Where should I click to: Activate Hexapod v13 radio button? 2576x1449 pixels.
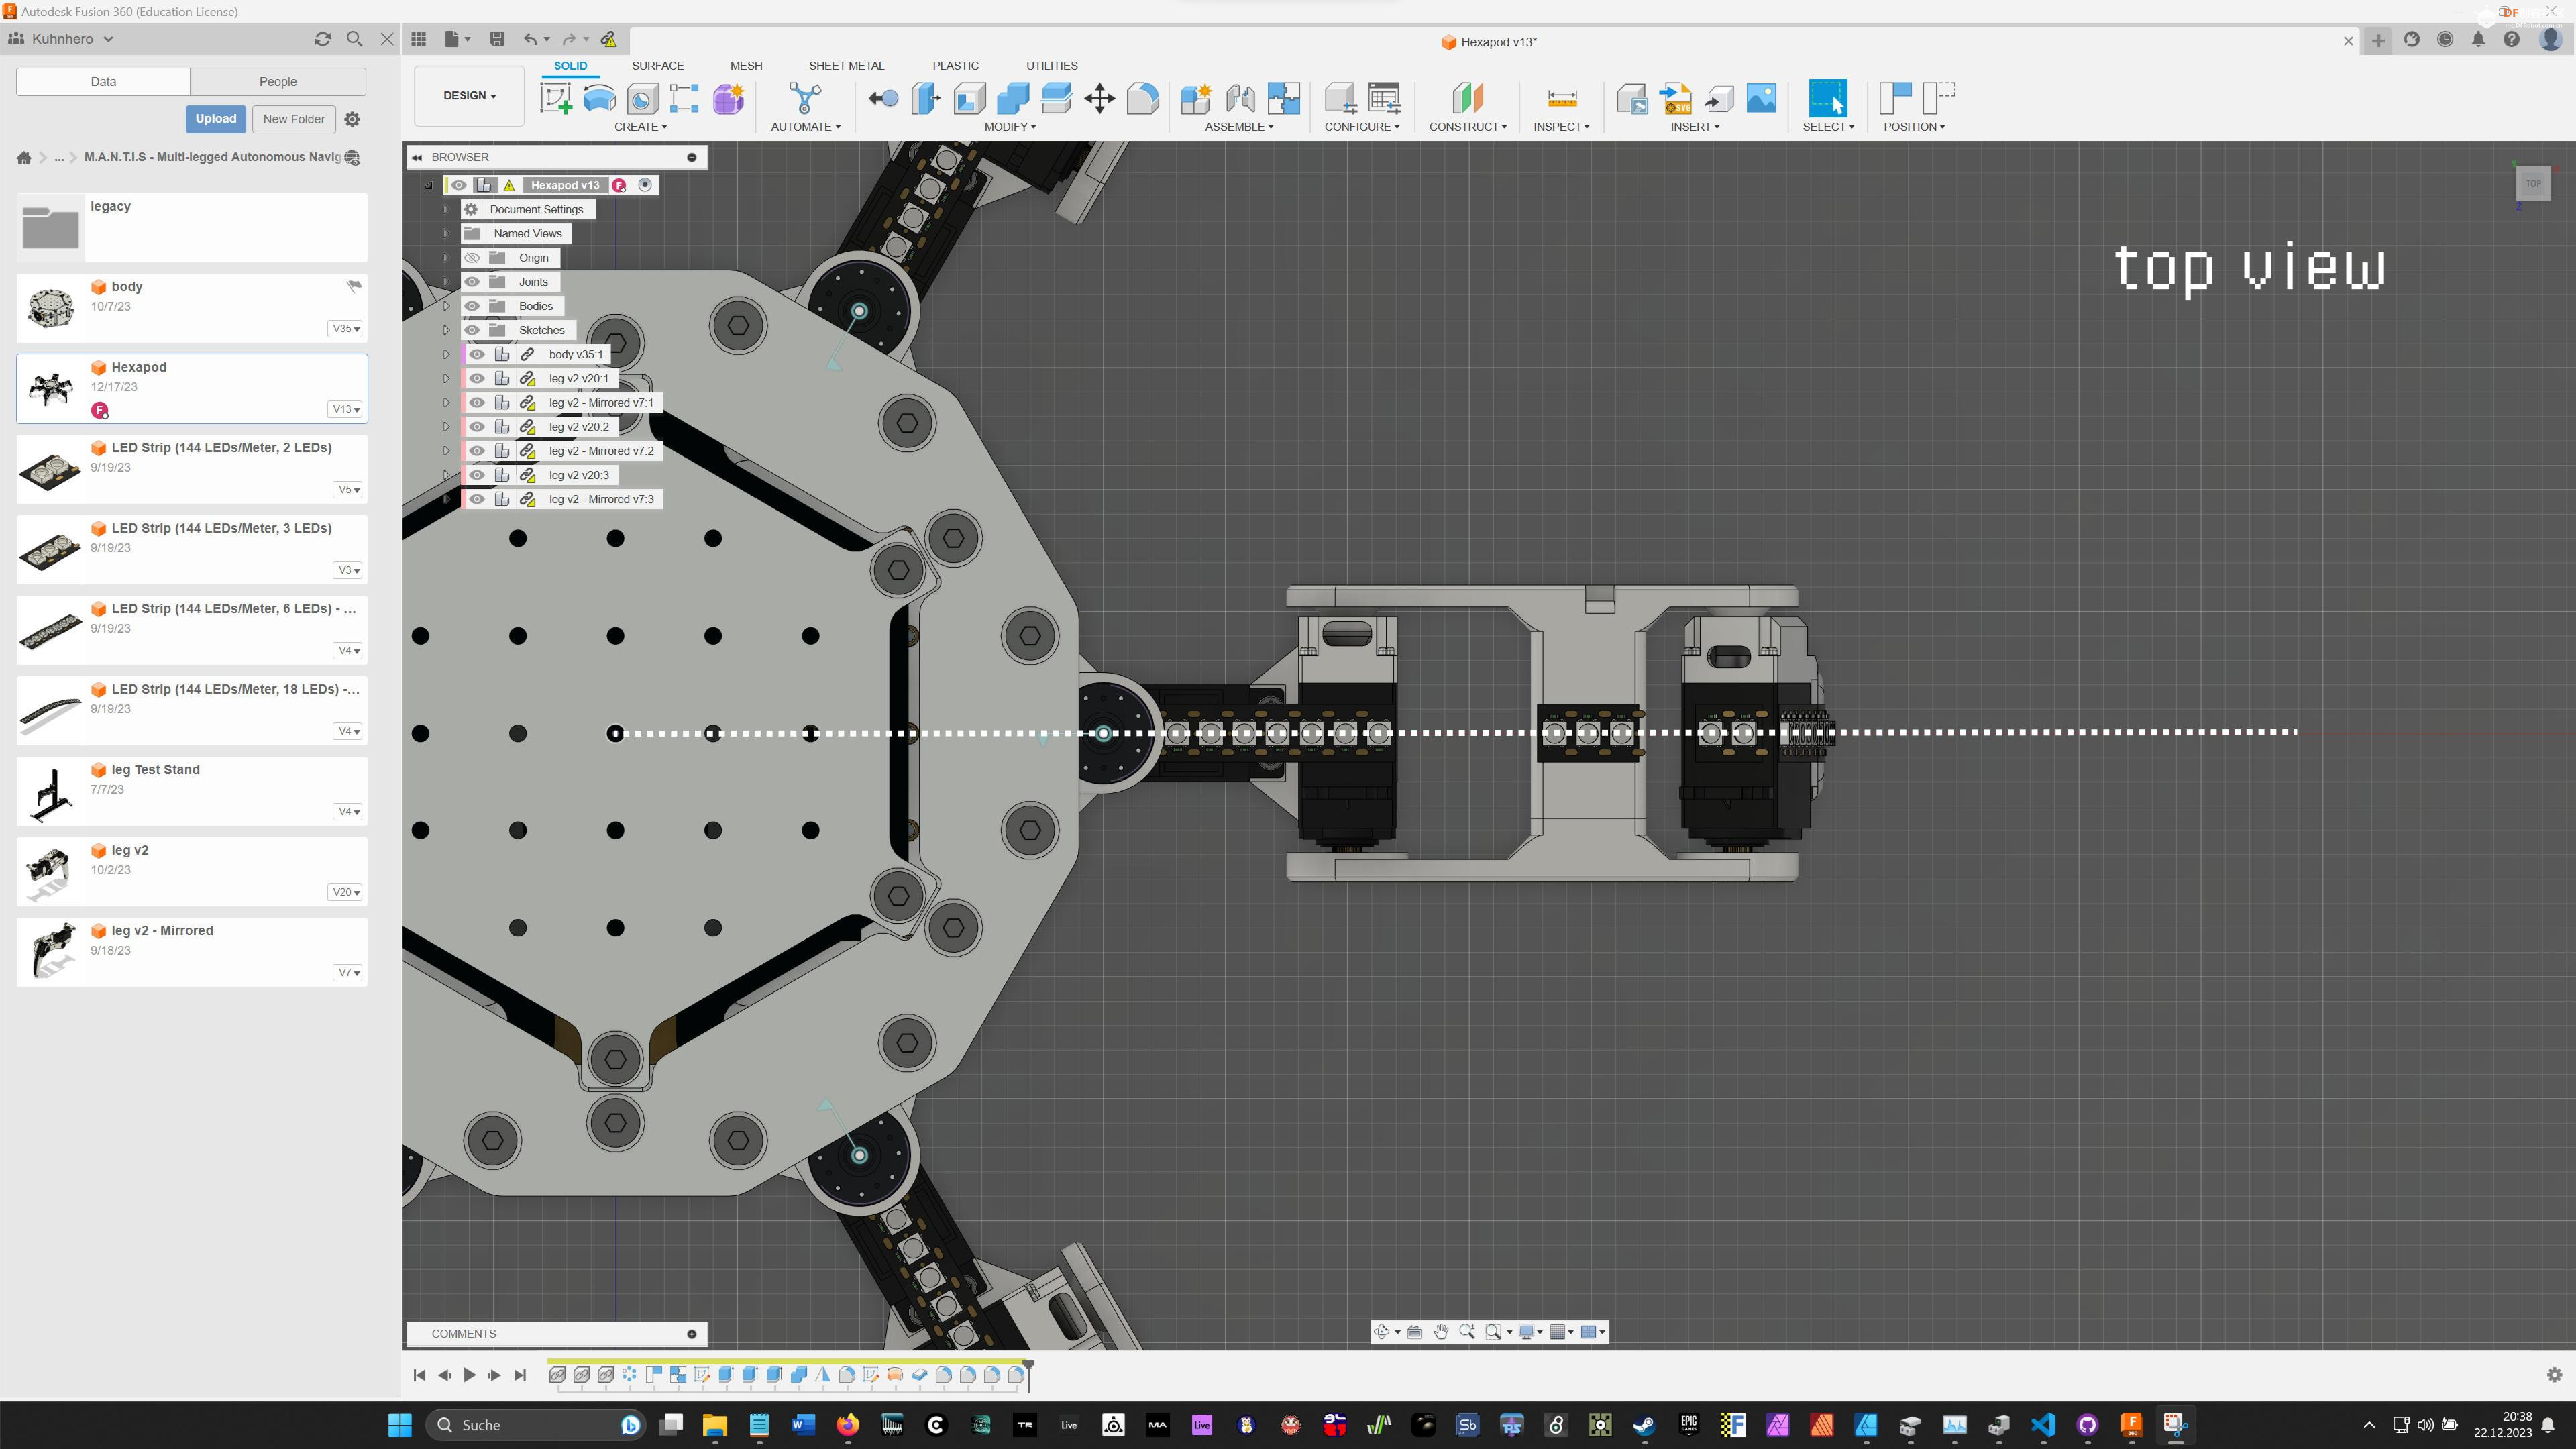click(x=645, y=185)
